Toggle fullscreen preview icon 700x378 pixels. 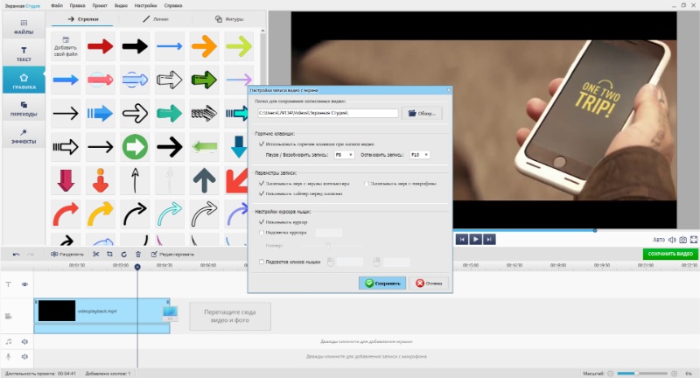(x=694, y=240)
